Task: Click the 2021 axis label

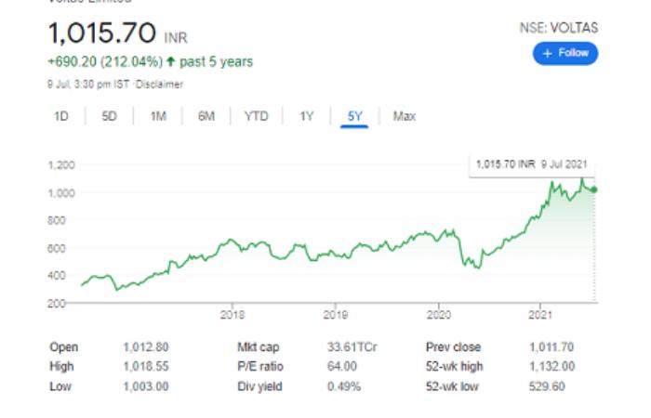Action: coord(540,315)
